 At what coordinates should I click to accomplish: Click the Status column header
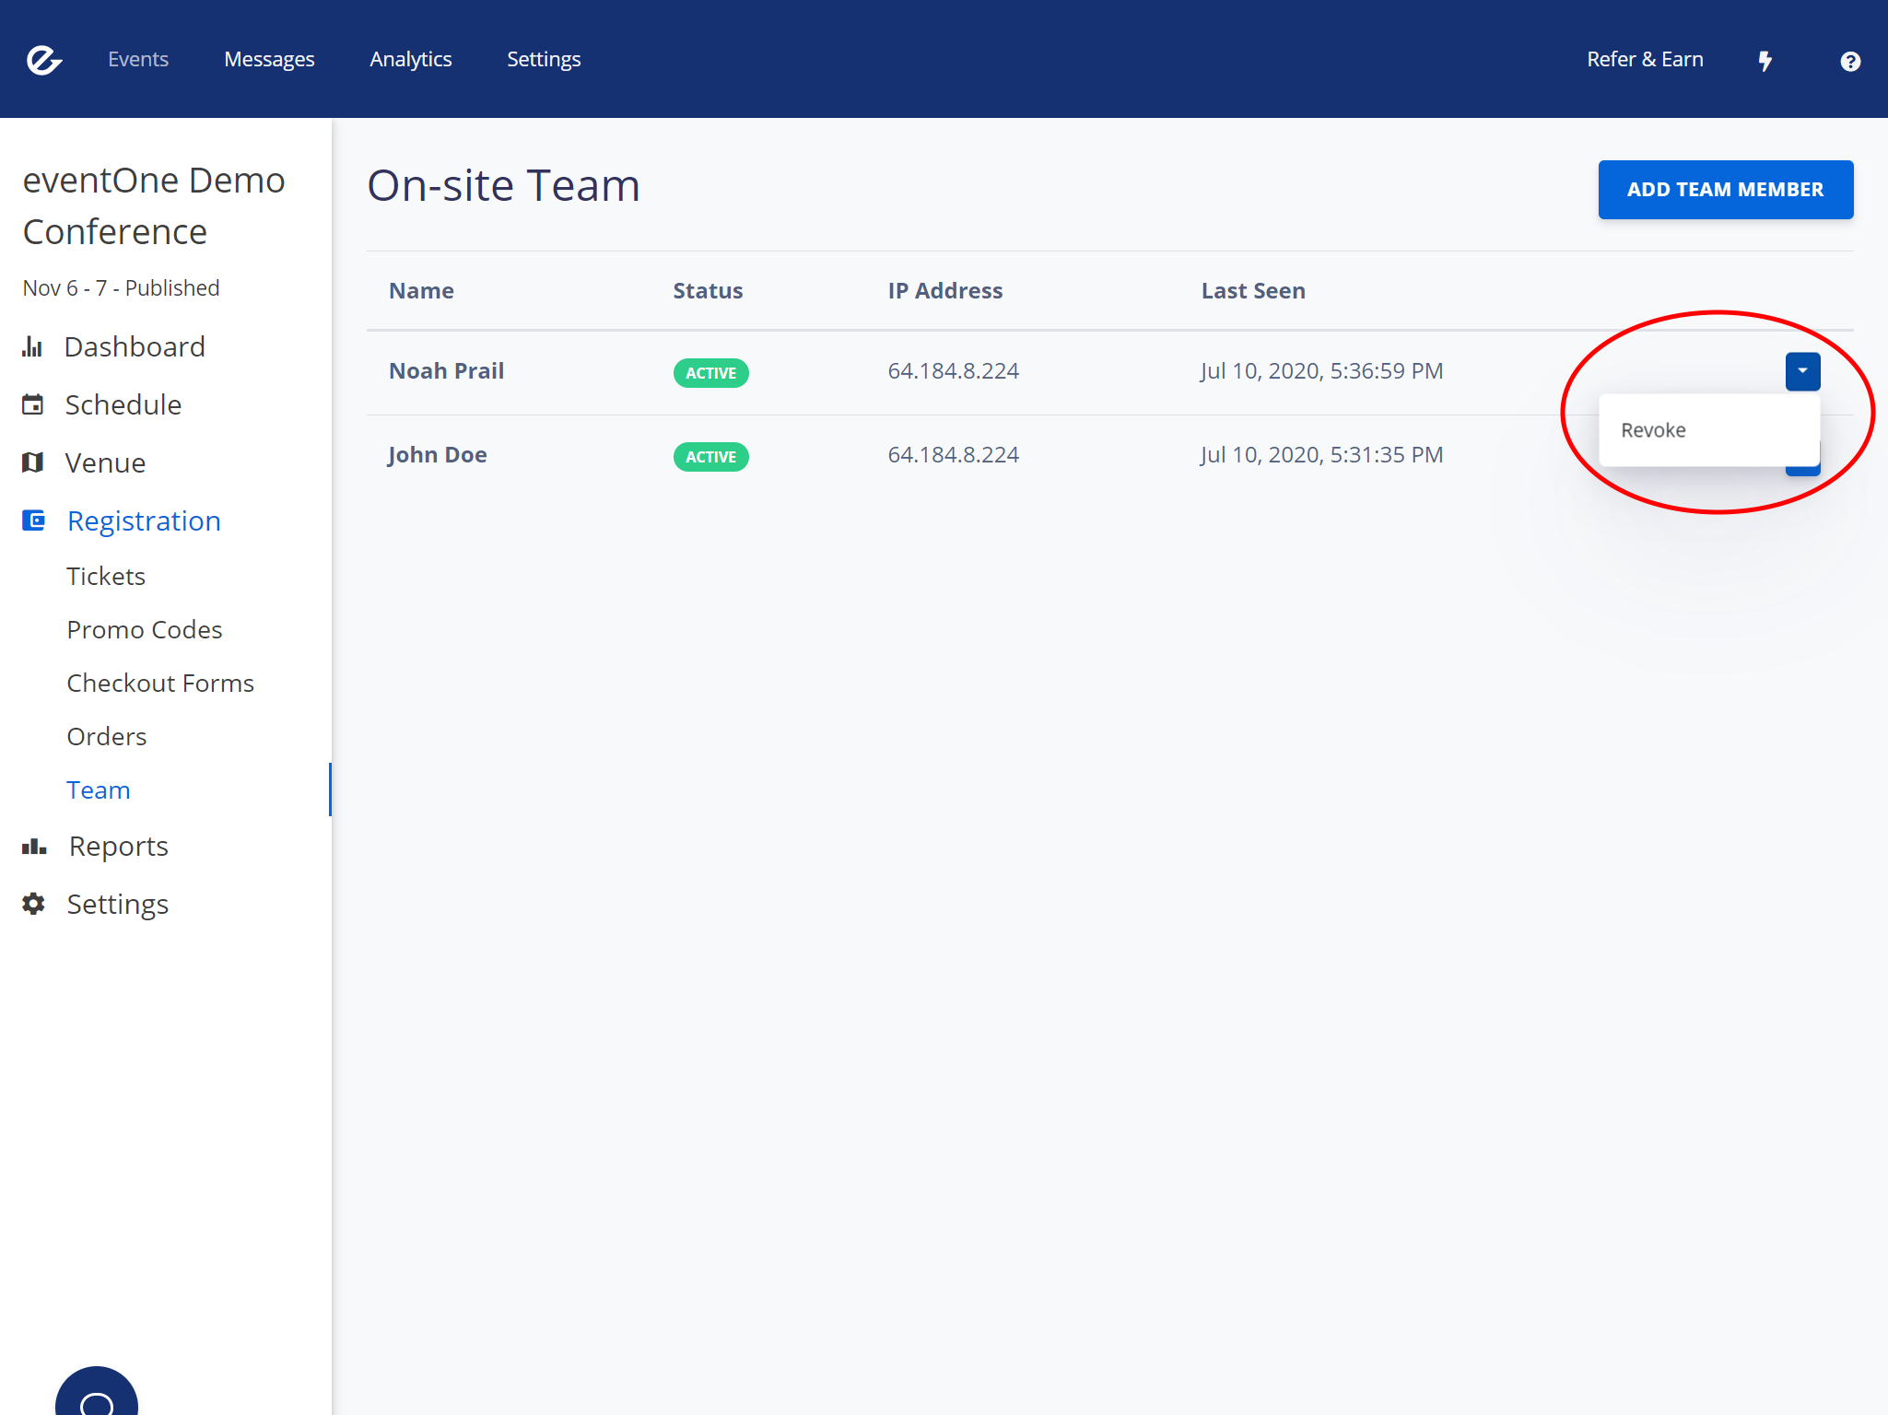tap(708, 291)
